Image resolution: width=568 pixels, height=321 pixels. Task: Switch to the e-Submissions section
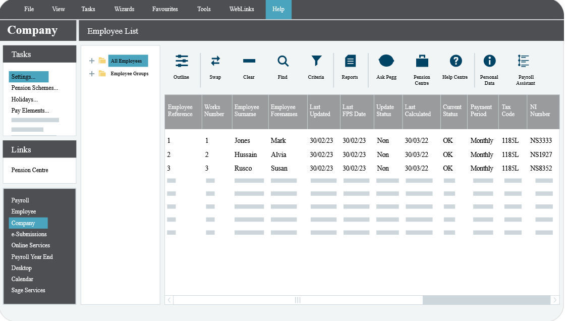tap(29, 234)
